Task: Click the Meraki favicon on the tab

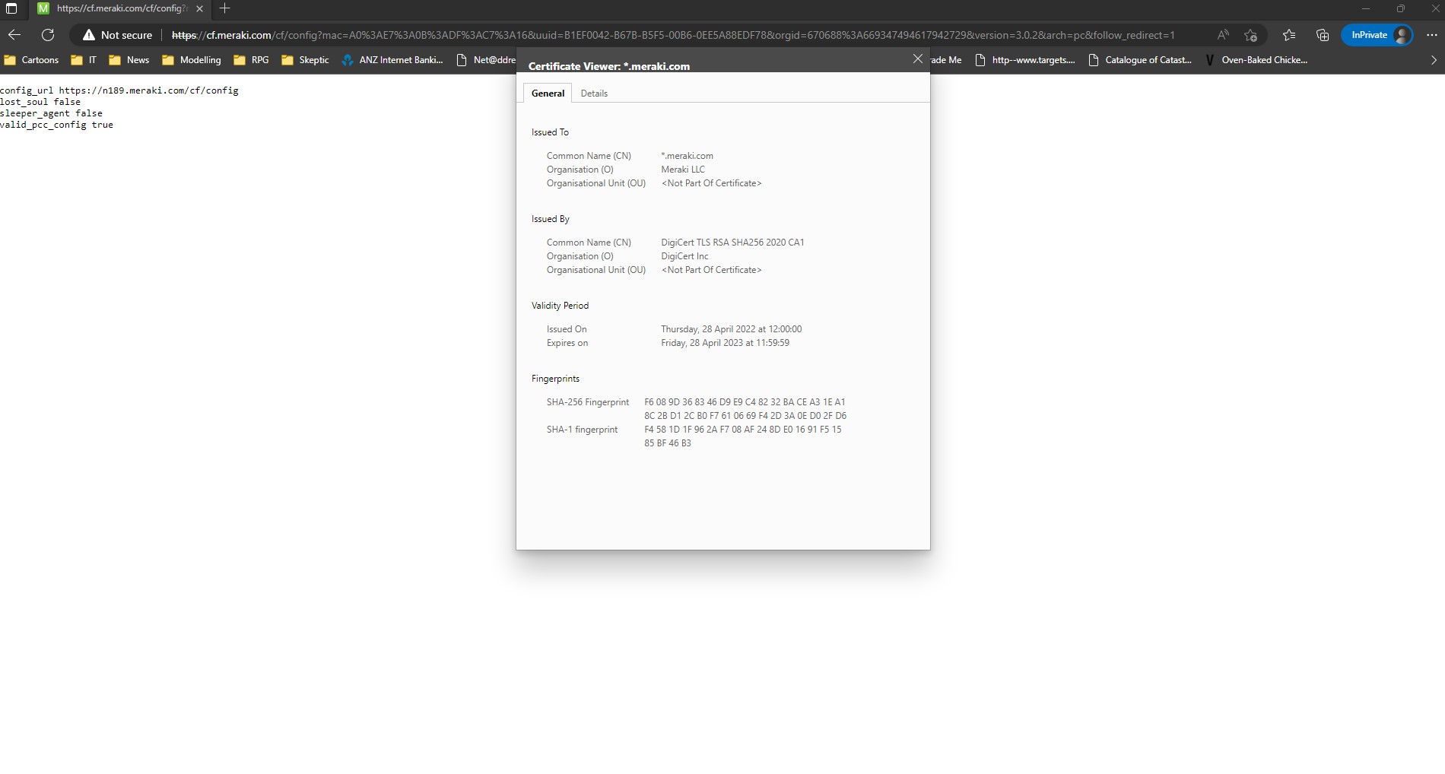Action: [43, 8]
